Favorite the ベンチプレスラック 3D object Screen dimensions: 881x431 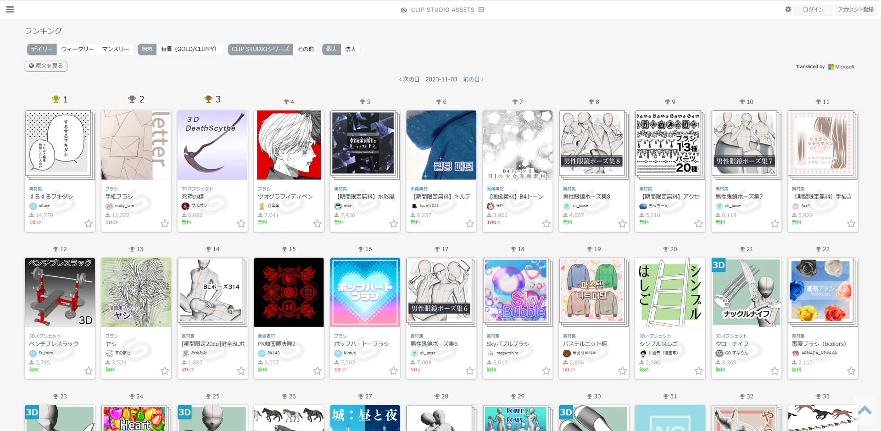(x=89, y=371)
